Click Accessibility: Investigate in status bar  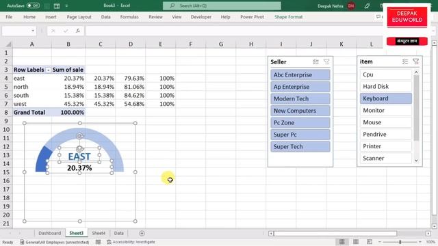pos(131,242)
